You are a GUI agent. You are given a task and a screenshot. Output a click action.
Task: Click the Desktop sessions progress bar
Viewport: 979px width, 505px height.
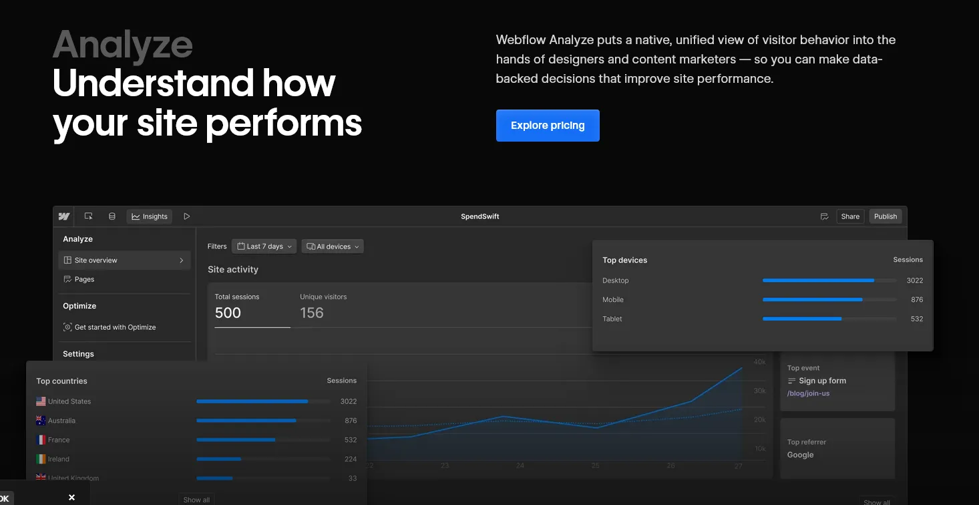829,281
